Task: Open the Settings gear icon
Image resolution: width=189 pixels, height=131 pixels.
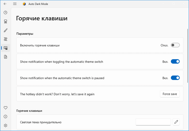Action: pyautogui.click(x=6, y=125)
